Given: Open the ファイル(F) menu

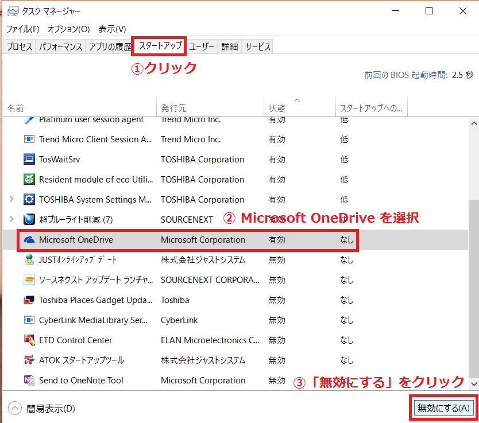Looking at the screenshot, I should (23, 29).
